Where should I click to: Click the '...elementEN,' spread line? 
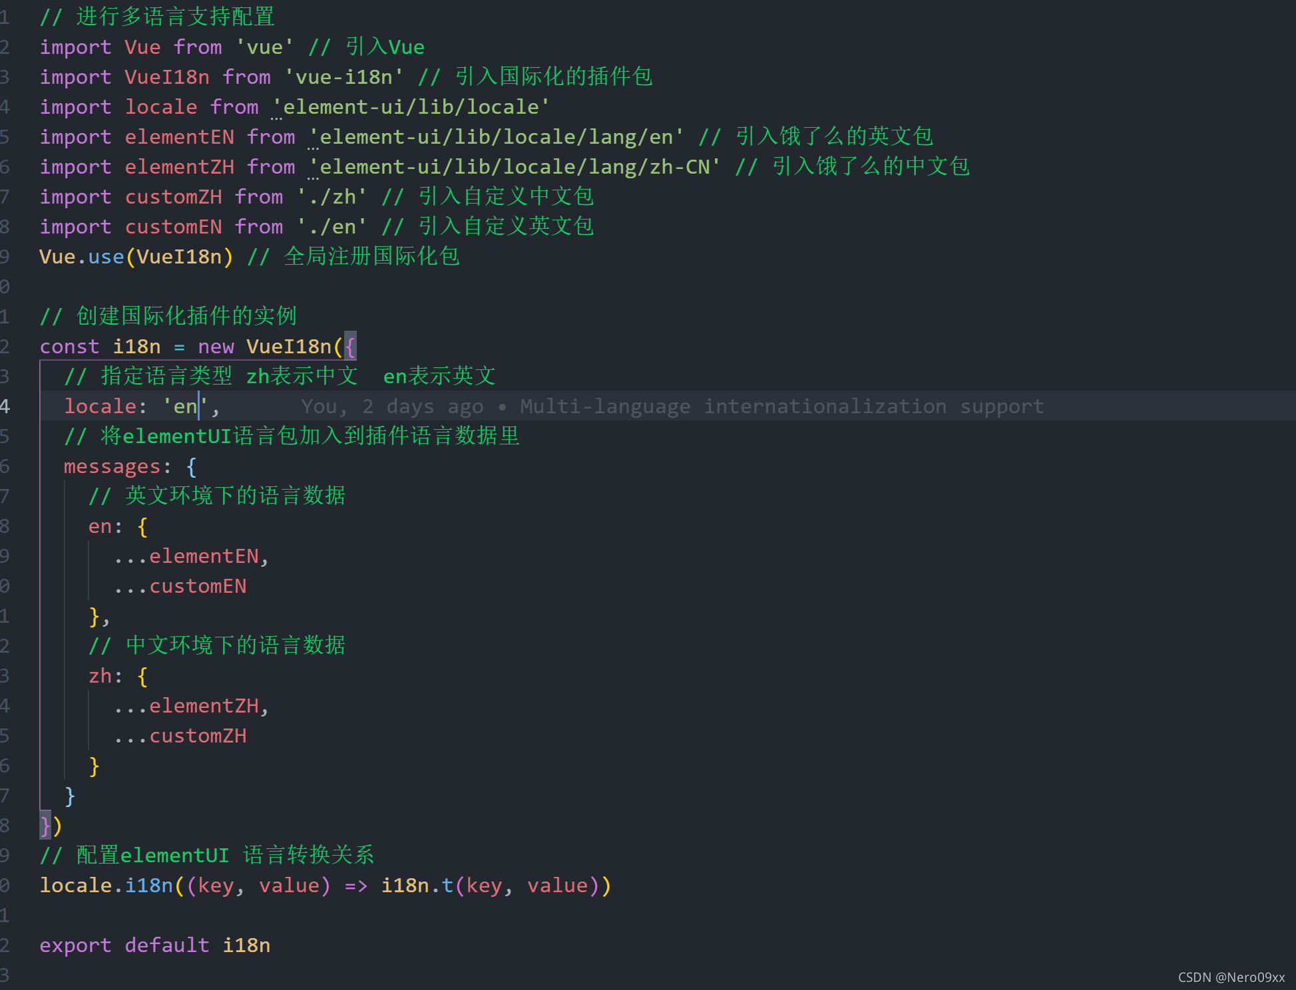[191, 556]
